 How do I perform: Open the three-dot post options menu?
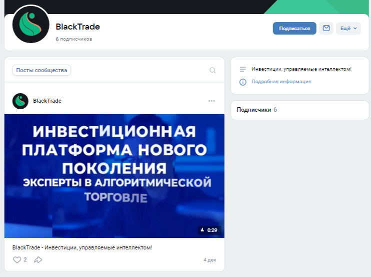211,101
